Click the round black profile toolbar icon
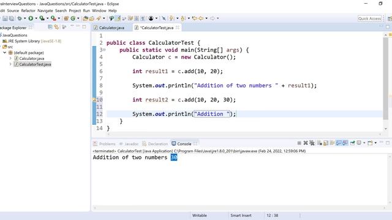Screen dimensions: 392x220 pos(151,18)
